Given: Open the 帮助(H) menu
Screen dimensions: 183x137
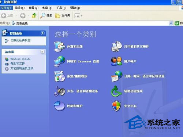Looking at the screenshot, I should [75, 8].
